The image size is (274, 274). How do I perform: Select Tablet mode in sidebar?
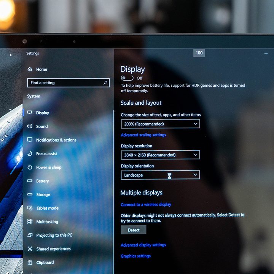47,208
